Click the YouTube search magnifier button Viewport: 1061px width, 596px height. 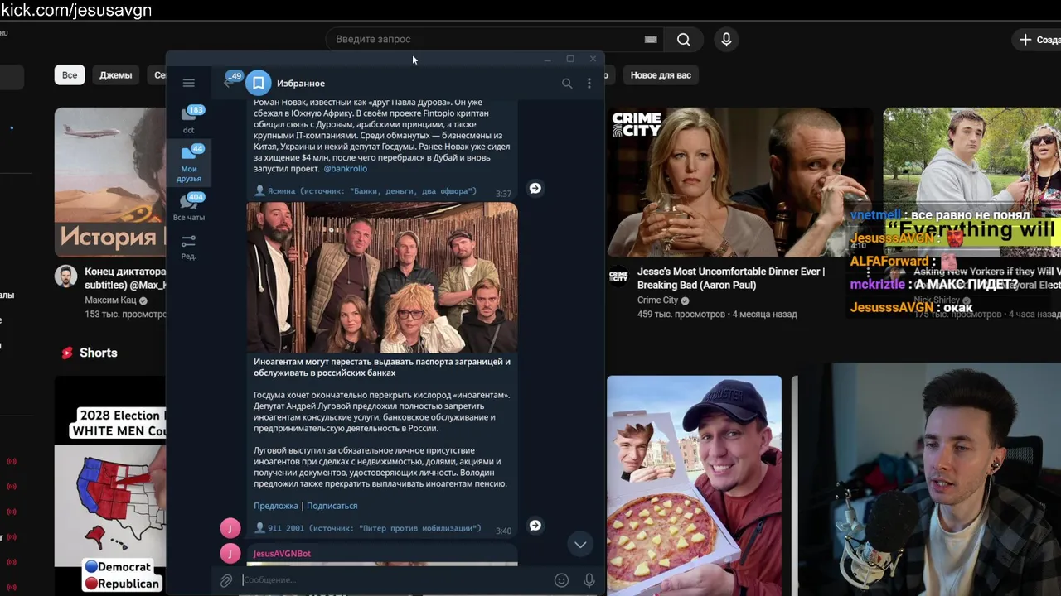click(683, 39)
